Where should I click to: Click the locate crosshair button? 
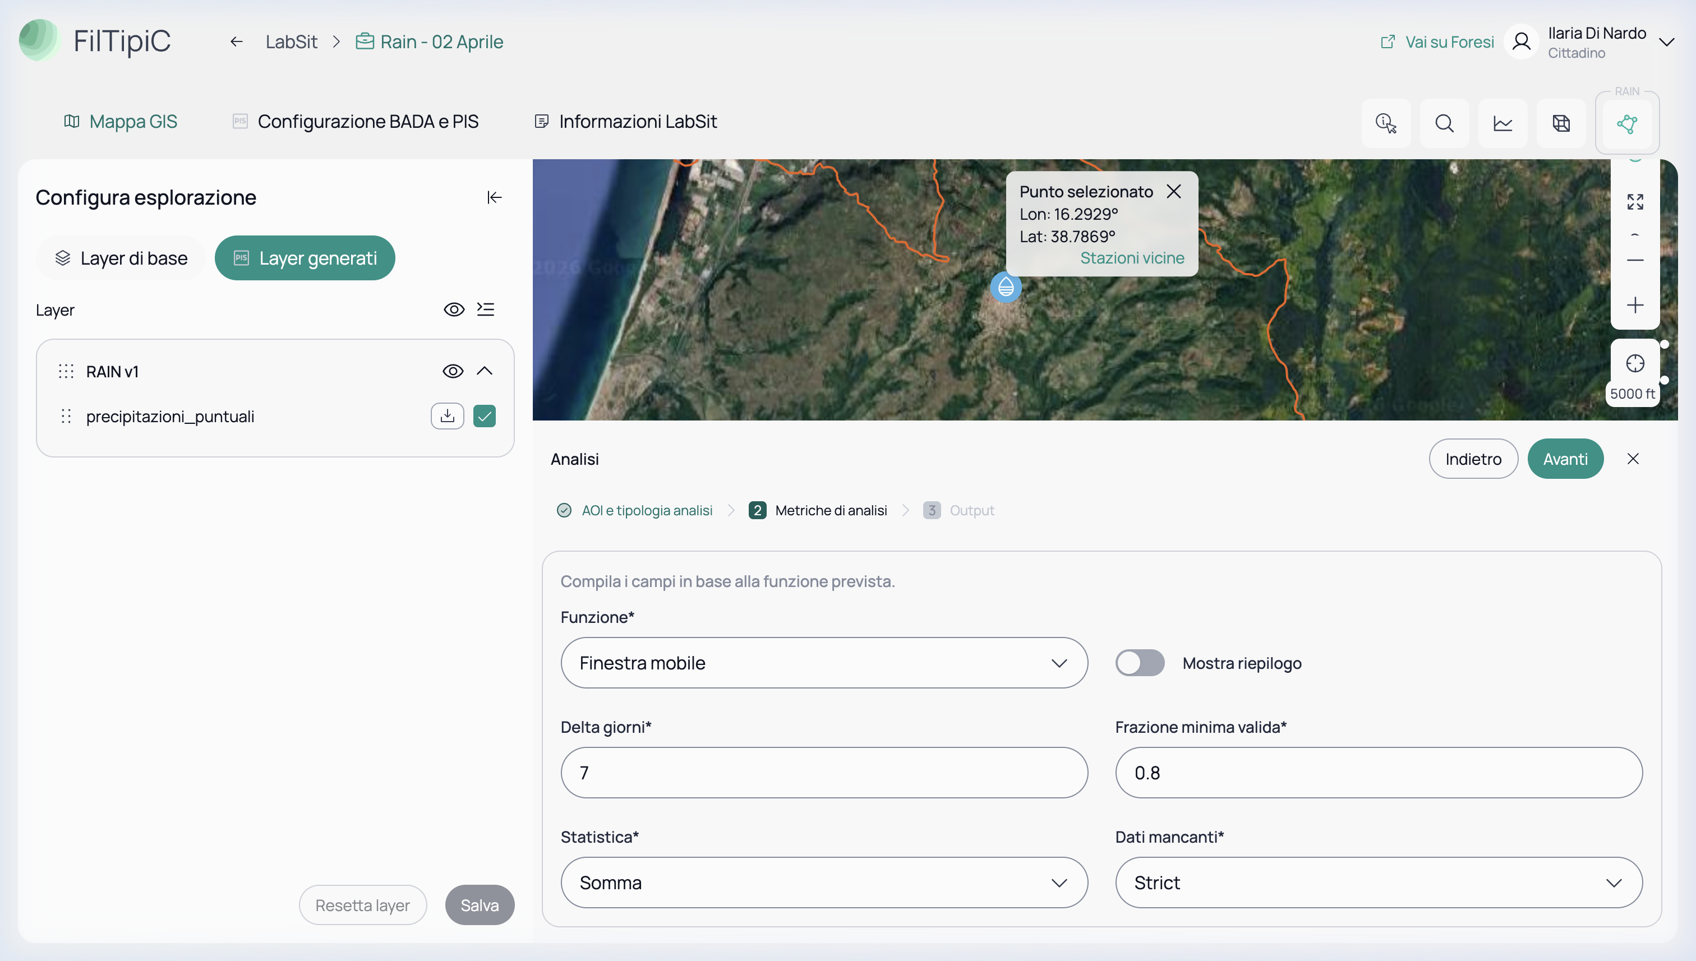(x=1635, y=364)
